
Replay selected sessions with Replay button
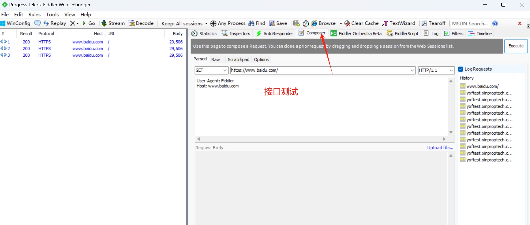tap(55, 23)
